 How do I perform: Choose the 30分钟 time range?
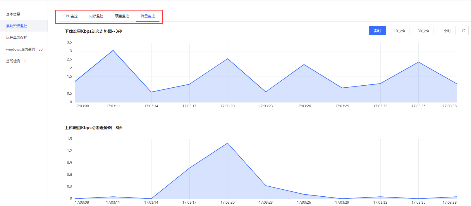tap(423, 31)
